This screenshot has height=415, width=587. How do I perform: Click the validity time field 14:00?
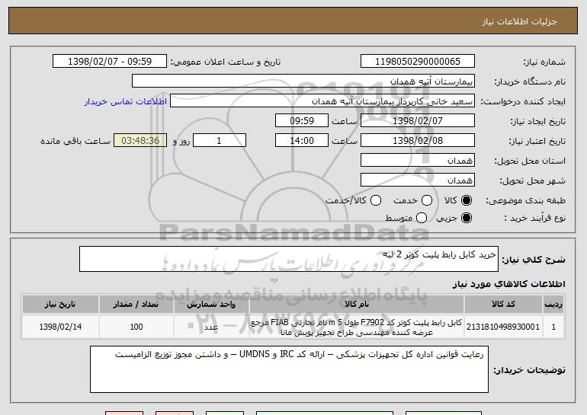point(302,141)
